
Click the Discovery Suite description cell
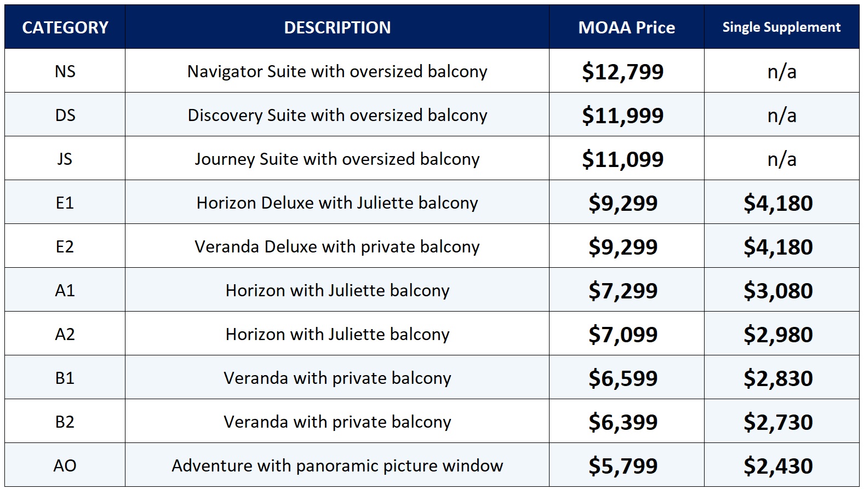(x=337, y=115)
